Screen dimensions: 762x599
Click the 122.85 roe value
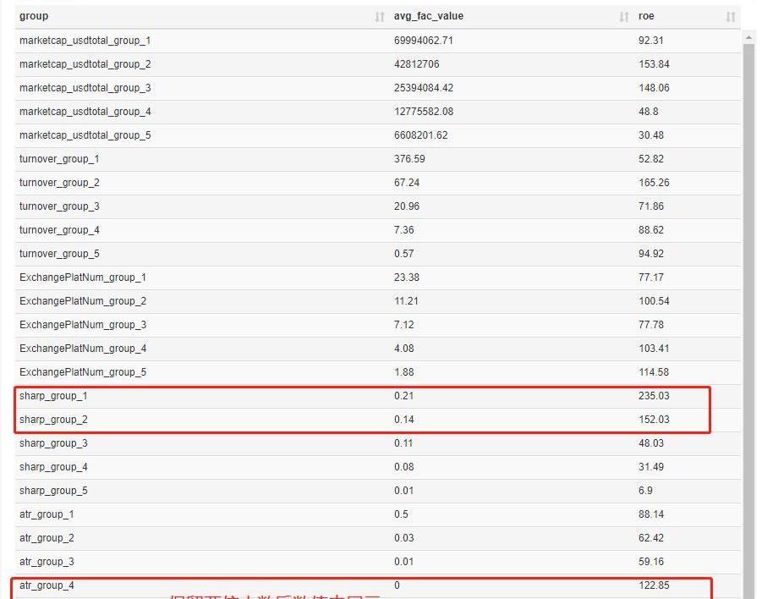[x=653, y=585]
